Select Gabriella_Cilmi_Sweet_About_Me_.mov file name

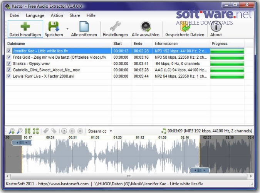coord(46,70)
